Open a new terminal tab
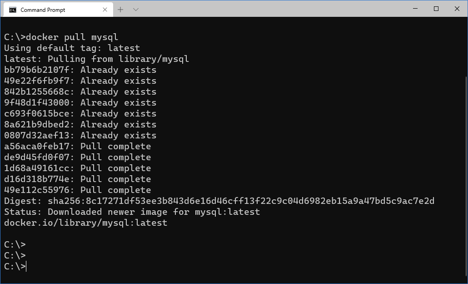This screenshot has height=284, width=468. click(x=120, y=10)
